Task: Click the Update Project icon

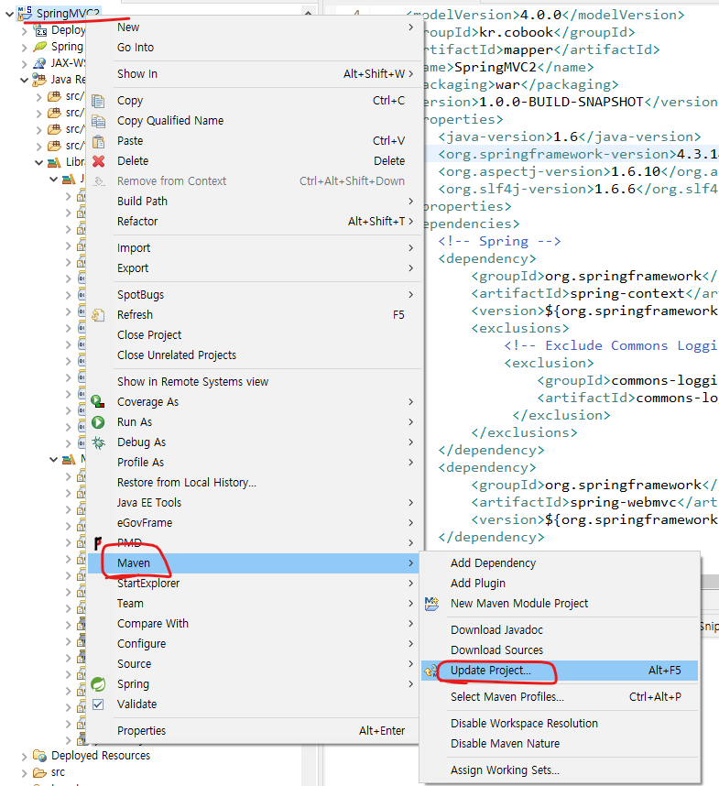Action: (x=430, y=671)
